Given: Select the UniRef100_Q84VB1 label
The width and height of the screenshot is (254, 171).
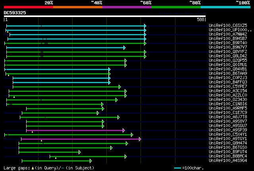Looking at the screenshot, I should pyautogui.click(x=228, y=69).
